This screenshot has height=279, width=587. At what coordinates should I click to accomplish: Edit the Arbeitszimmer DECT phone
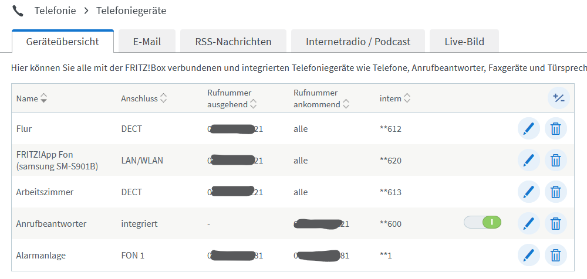pos(528,192)
